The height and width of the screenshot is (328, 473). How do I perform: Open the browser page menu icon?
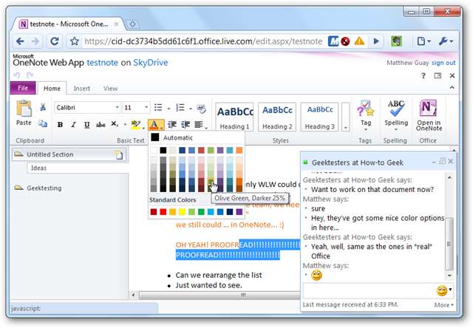(423, 41)
